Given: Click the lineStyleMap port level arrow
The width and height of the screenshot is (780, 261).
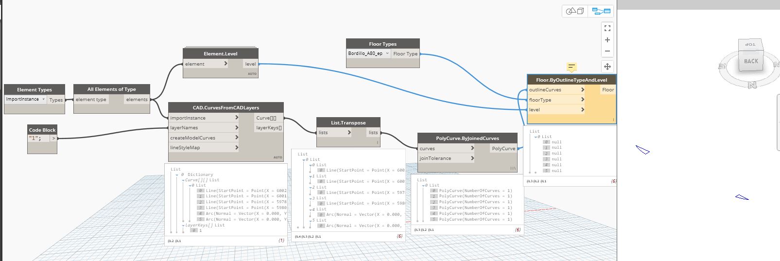Looking at the screenshot, I should [237, 147].
